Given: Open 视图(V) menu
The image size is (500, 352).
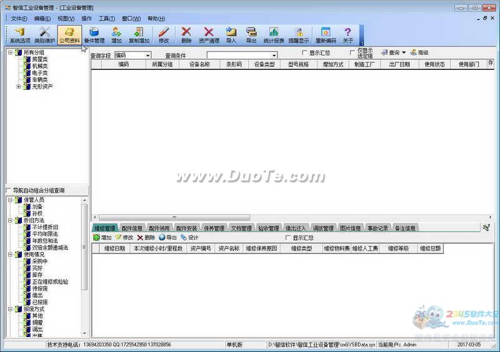Looking at the screenshot, I should (66, 19).
